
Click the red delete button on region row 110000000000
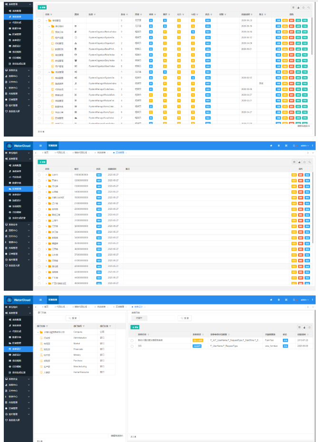300,175
